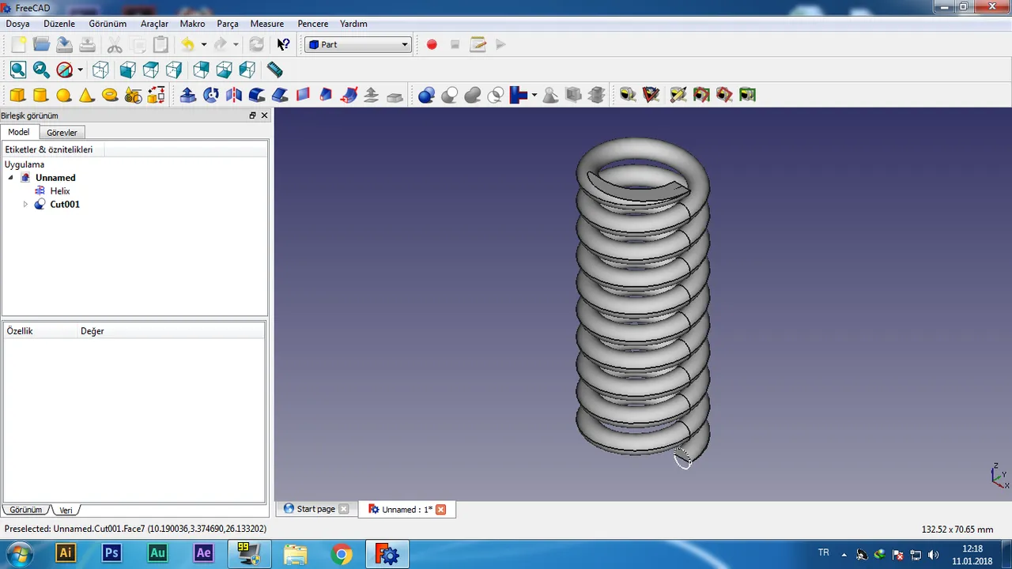Open the Görünüm menu
Screen dimensions: 1012x569
pos(108,24)
